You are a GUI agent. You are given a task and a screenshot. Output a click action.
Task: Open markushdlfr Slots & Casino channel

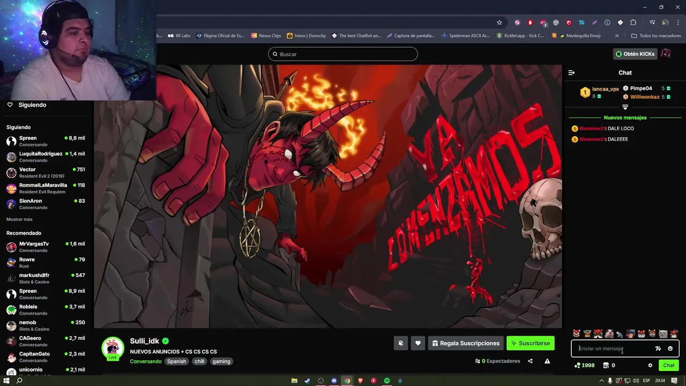(46, 278)
